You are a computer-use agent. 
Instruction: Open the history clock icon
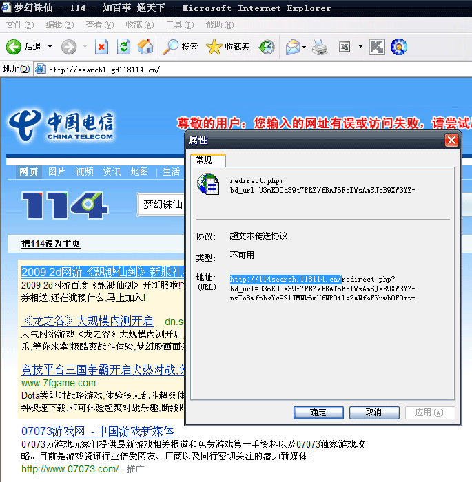(267, 47)
